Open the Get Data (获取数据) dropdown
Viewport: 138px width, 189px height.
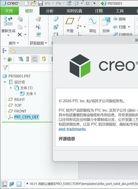tap(38, 43)
